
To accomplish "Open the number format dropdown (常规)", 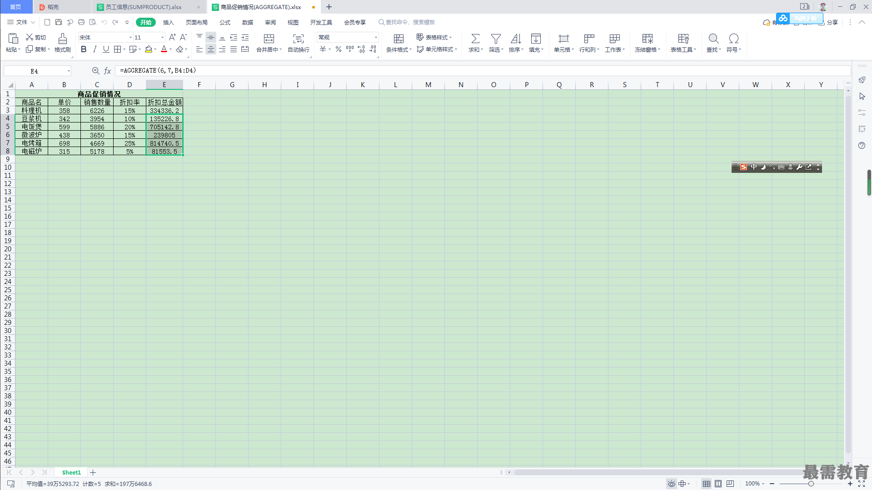I will click(376, 38).
